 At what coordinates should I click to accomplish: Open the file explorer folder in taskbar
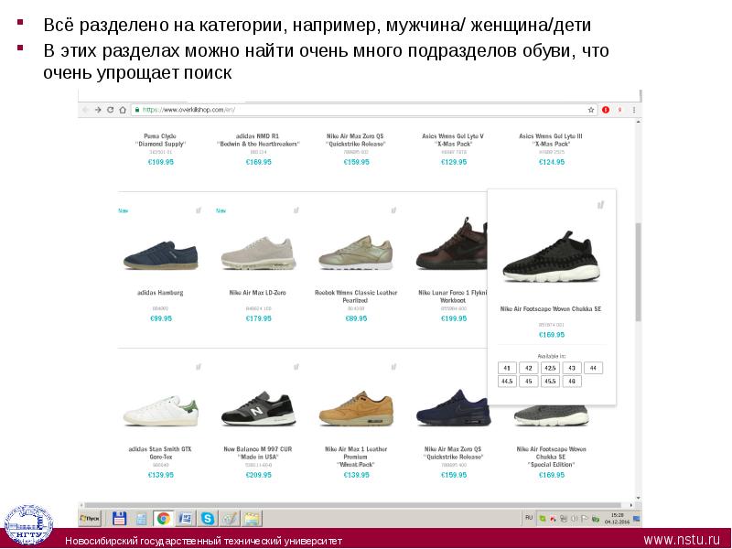point(253,518)
